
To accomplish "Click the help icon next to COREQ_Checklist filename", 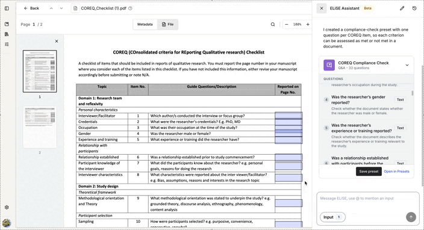I will (130, 8).
